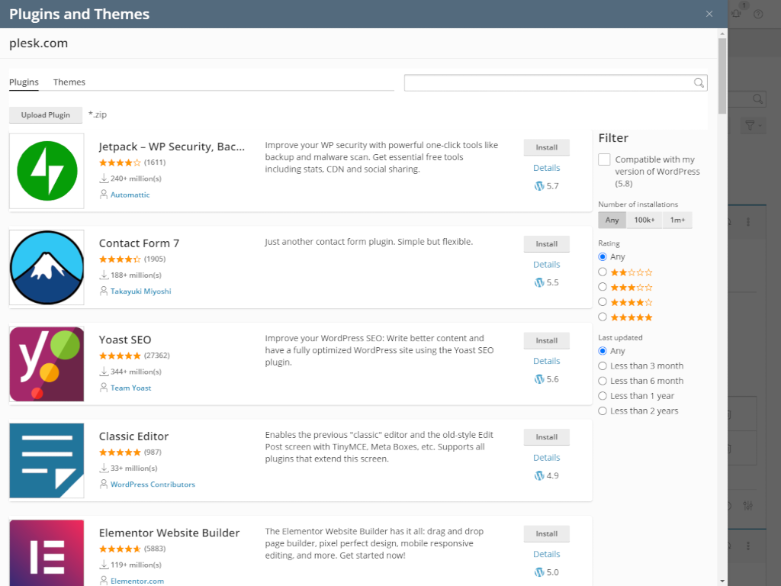The height and width of the screenshot is (586, 781).
Task: Select the Plugins tab
Action: tap(24, 82)
